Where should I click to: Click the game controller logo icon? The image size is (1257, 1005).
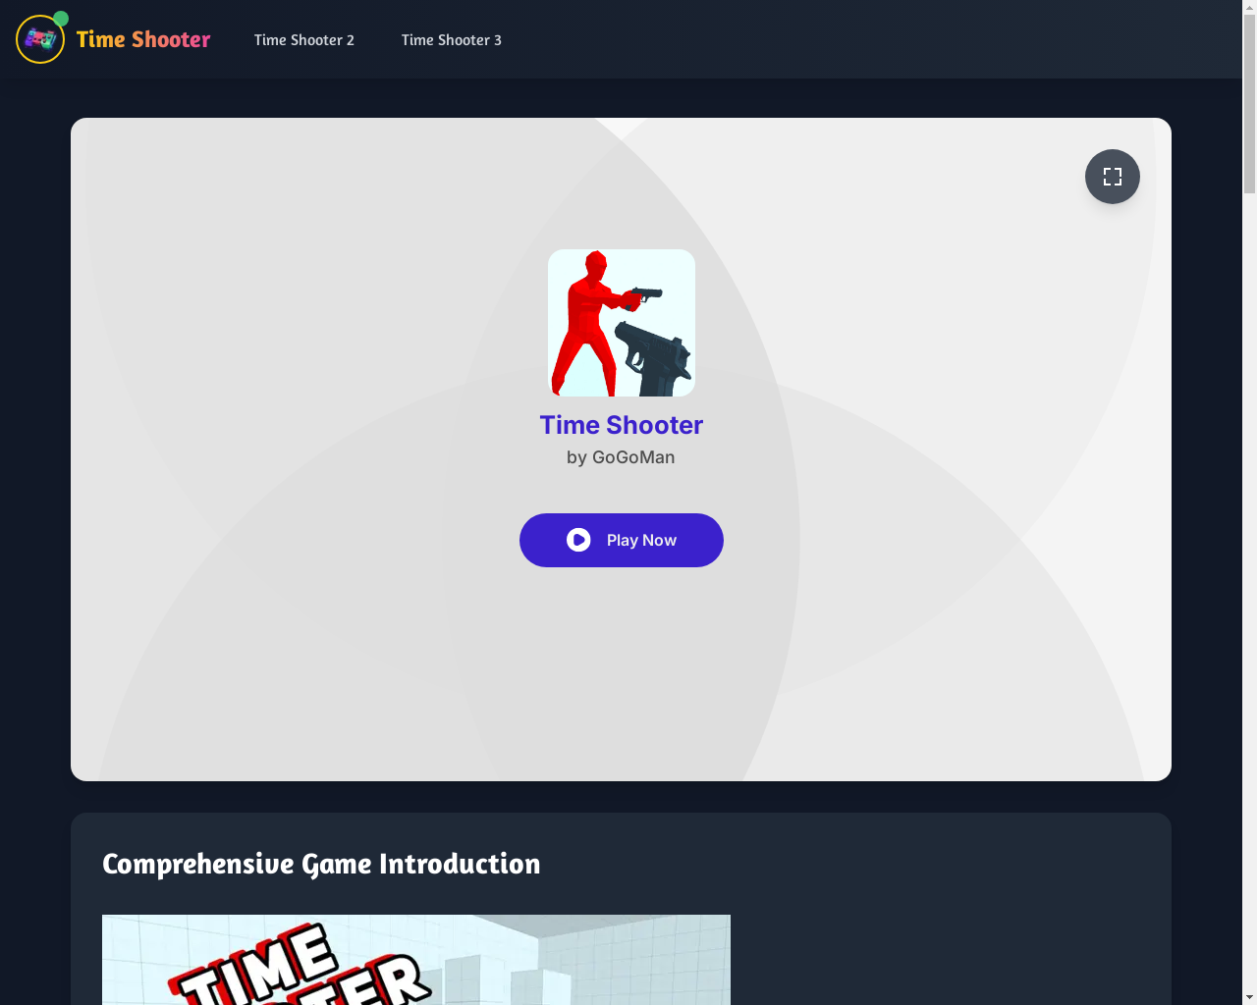(40, 39)
